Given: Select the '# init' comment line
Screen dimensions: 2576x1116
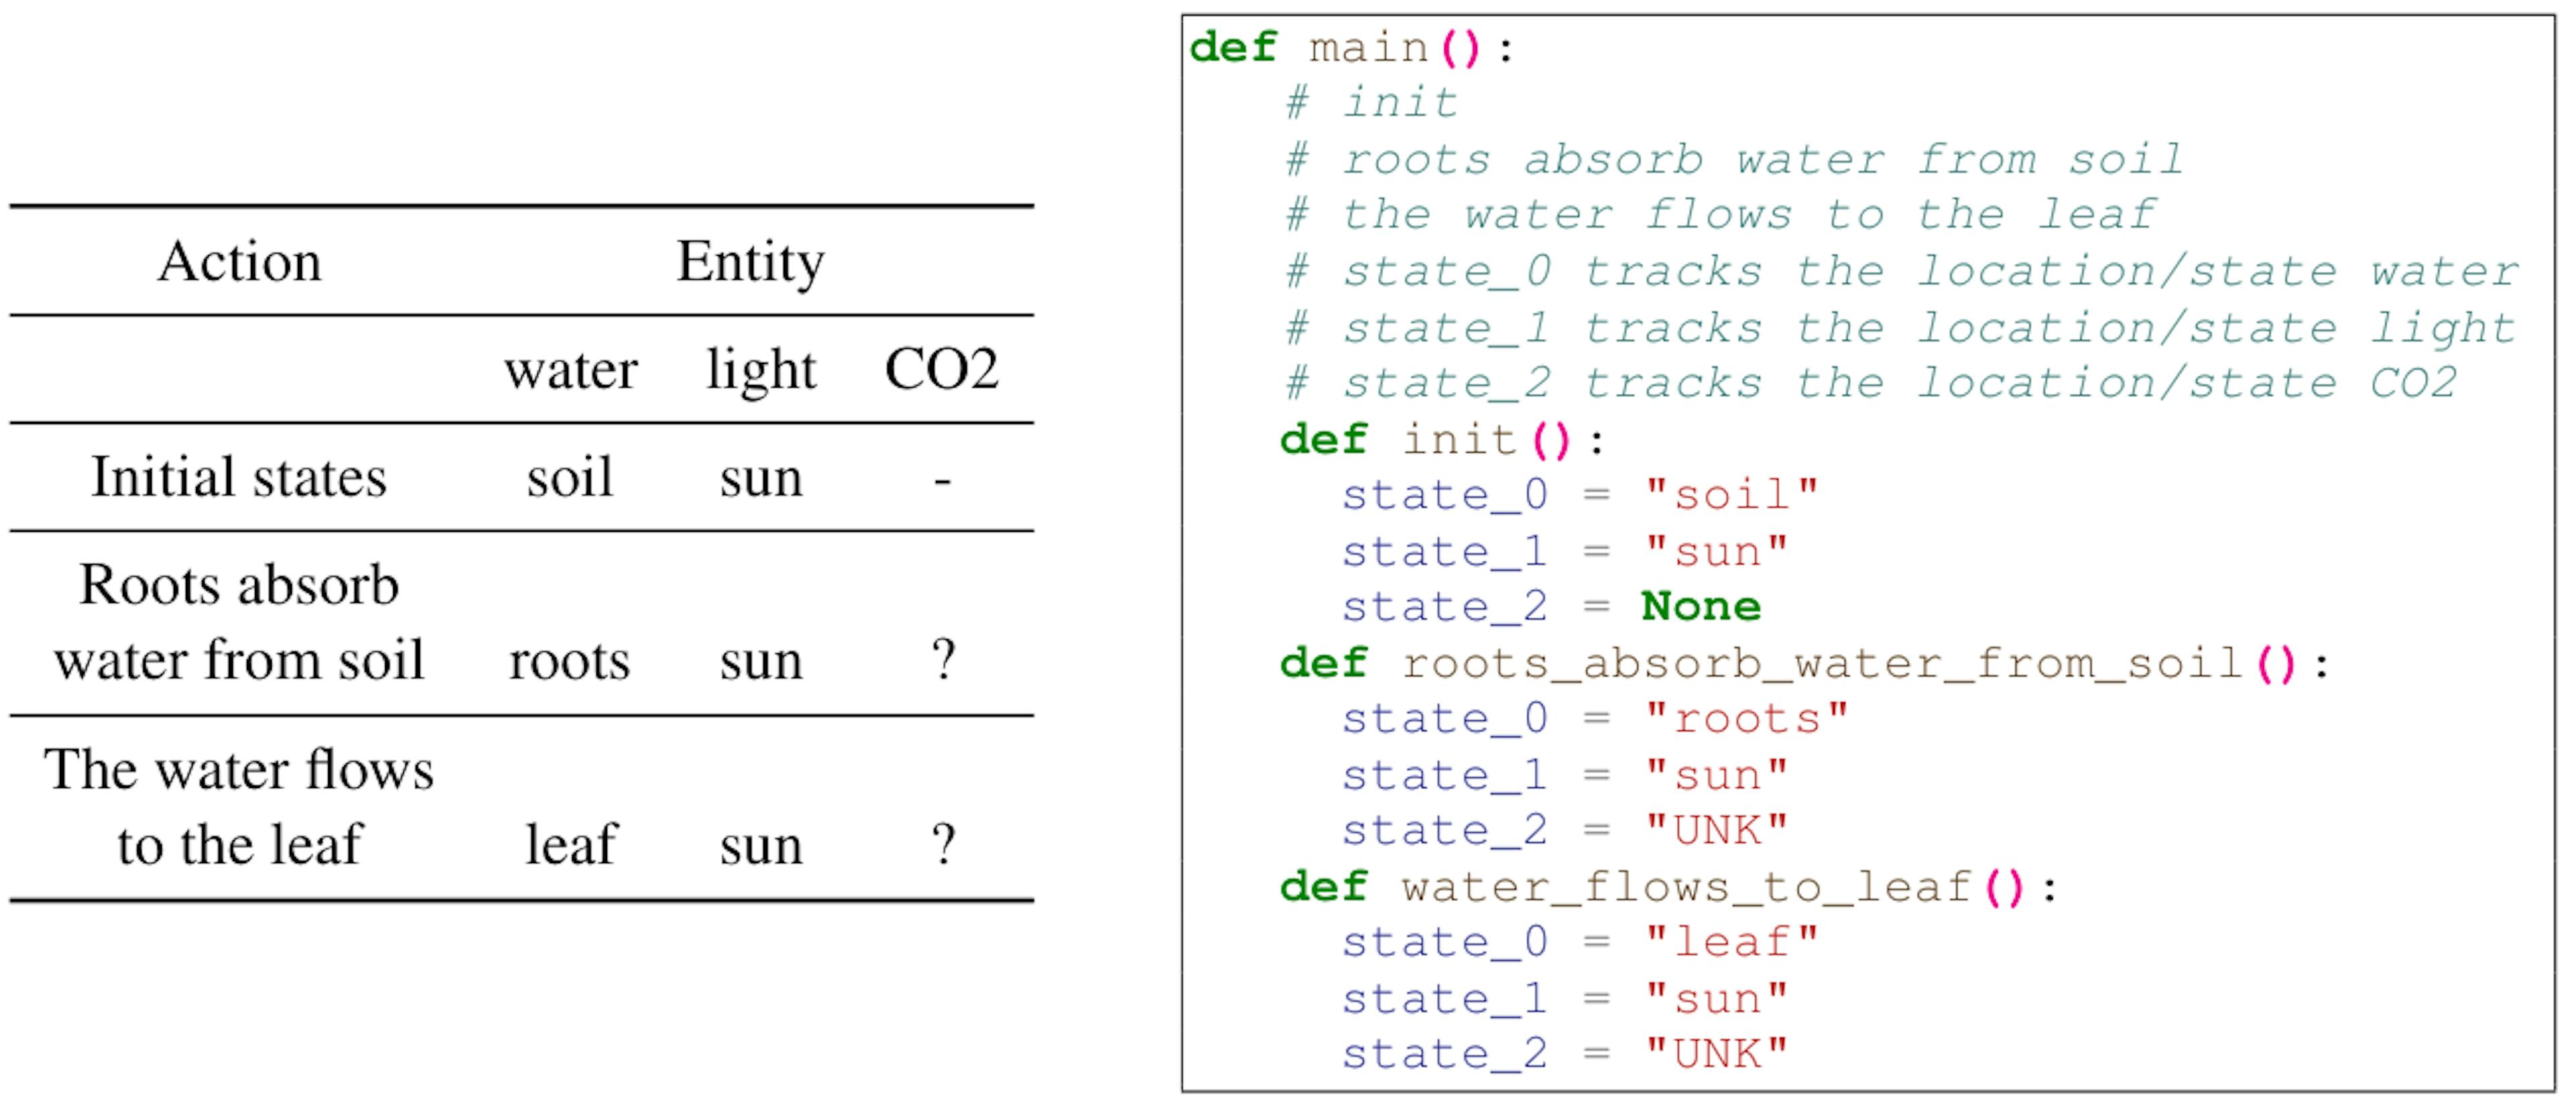Looking at the screenshot, I should pyautogui.click(x=1372, y=103).
